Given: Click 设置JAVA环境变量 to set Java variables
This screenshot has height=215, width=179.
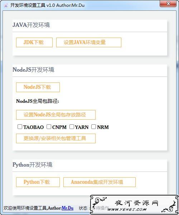Looking at the screenshot, I should click(x=89, y=42).
